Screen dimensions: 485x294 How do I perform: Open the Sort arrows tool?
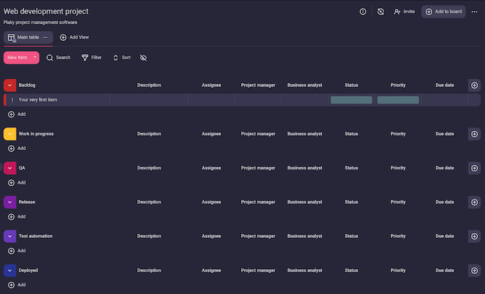coord(116,57)
